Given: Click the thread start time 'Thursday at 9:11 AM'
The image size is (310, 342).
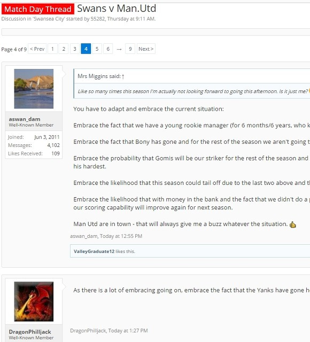Looking at the screenshot, I should click(131, 19).
